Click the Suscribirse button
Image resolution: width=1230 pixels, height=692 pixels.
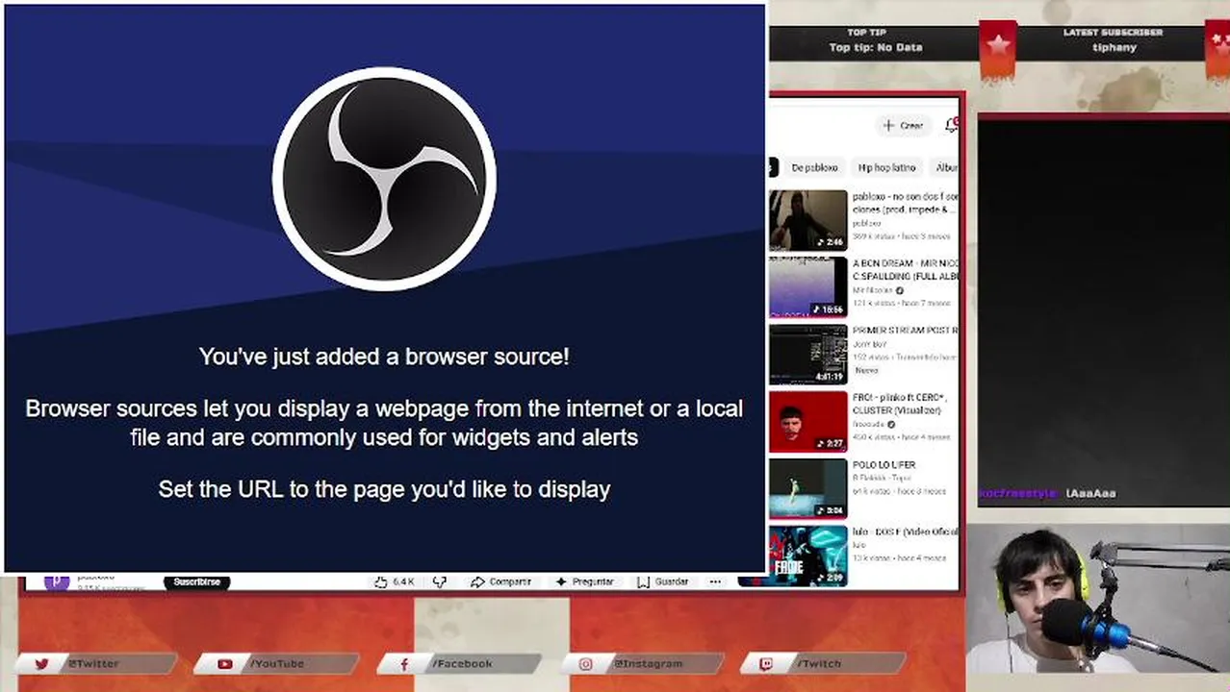pos(196,581)
